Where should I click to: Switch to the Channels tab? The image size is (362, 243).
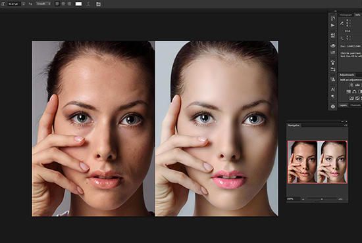click(x=355, y=105)
